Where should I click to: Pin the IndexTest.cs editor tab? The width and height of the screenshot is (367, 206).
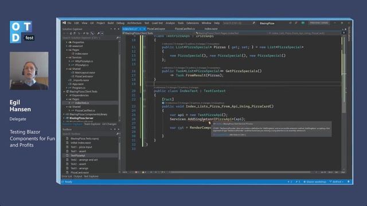[140, 29]
